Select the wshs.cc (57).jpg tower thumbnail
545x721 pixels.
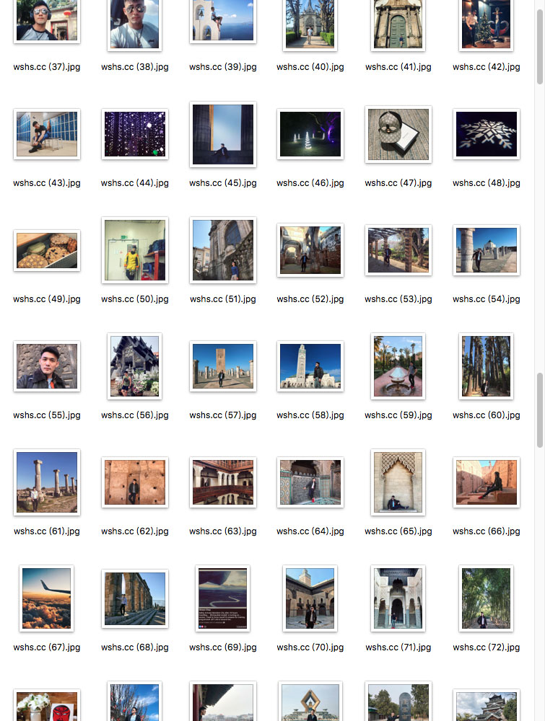point(223,366)
